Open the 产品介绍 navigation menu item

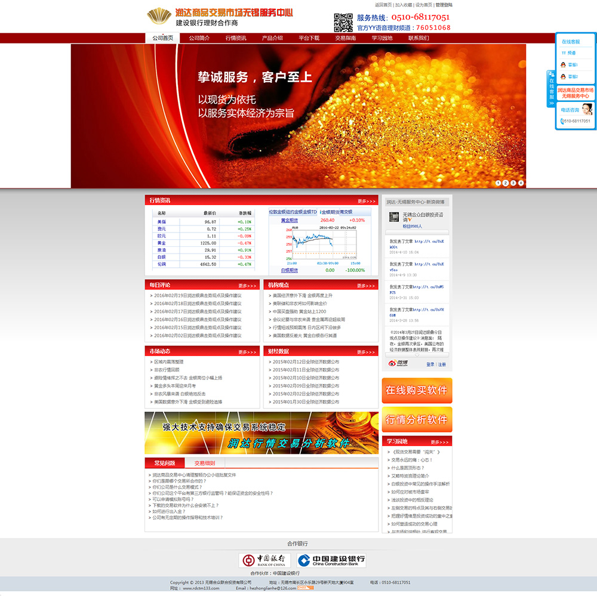[x=272, y=38]
